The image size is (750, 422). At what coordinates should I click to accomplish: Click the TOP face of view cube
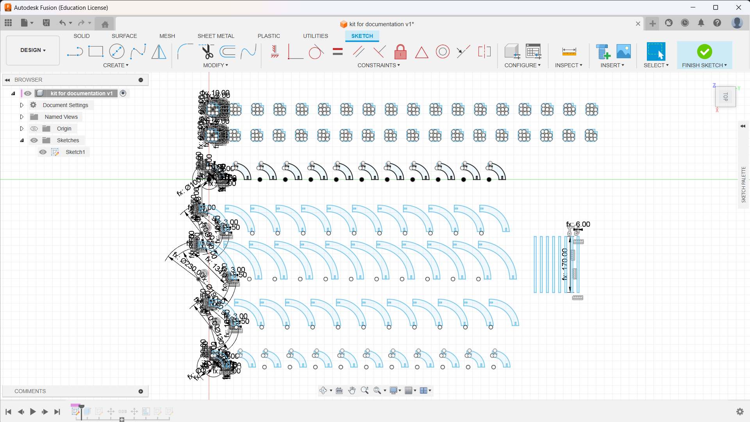point(725,97)
